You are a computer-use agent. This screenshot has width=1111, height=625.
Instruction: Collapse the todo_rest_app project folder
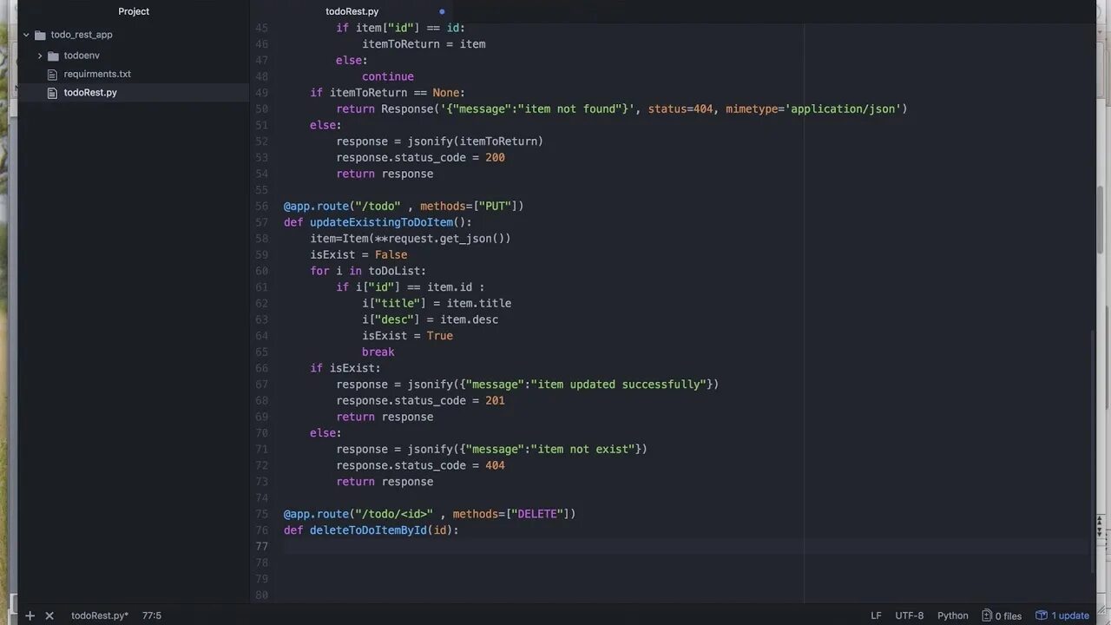point(26,35)
